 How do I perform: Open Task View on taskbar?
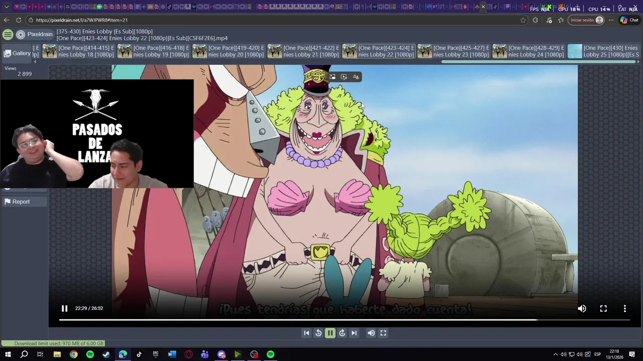[40, 354]
